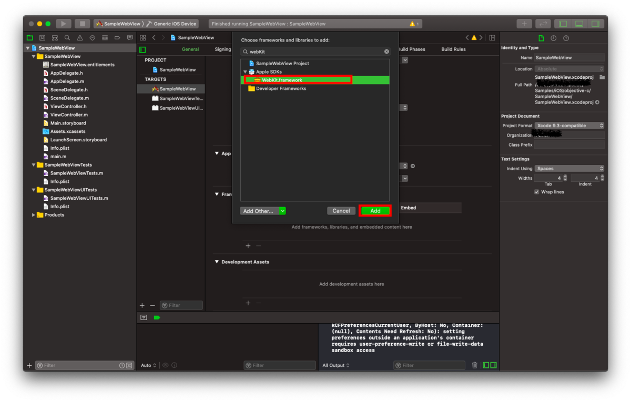Show only the variables view pane toggle

486,365
